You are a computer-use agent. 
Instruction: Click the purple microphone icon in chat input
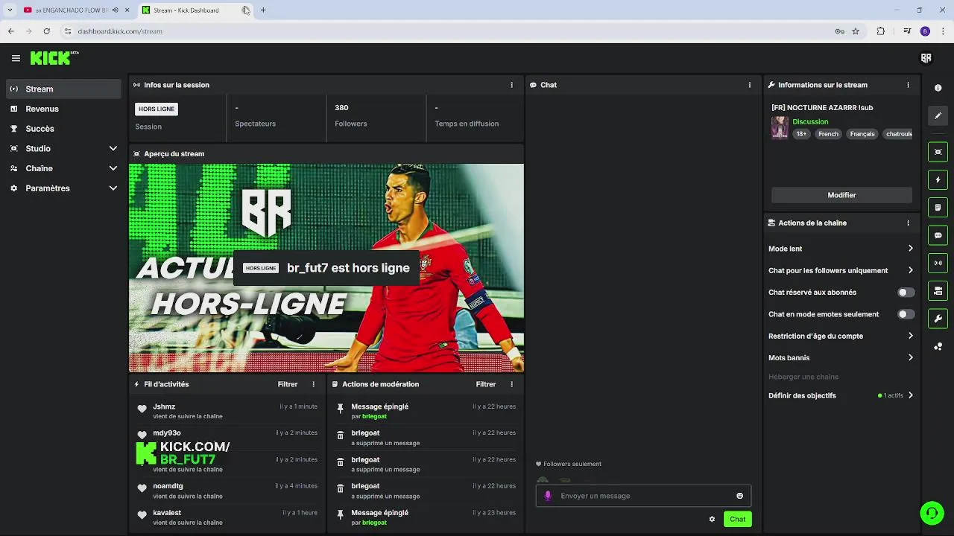[548, 496]
